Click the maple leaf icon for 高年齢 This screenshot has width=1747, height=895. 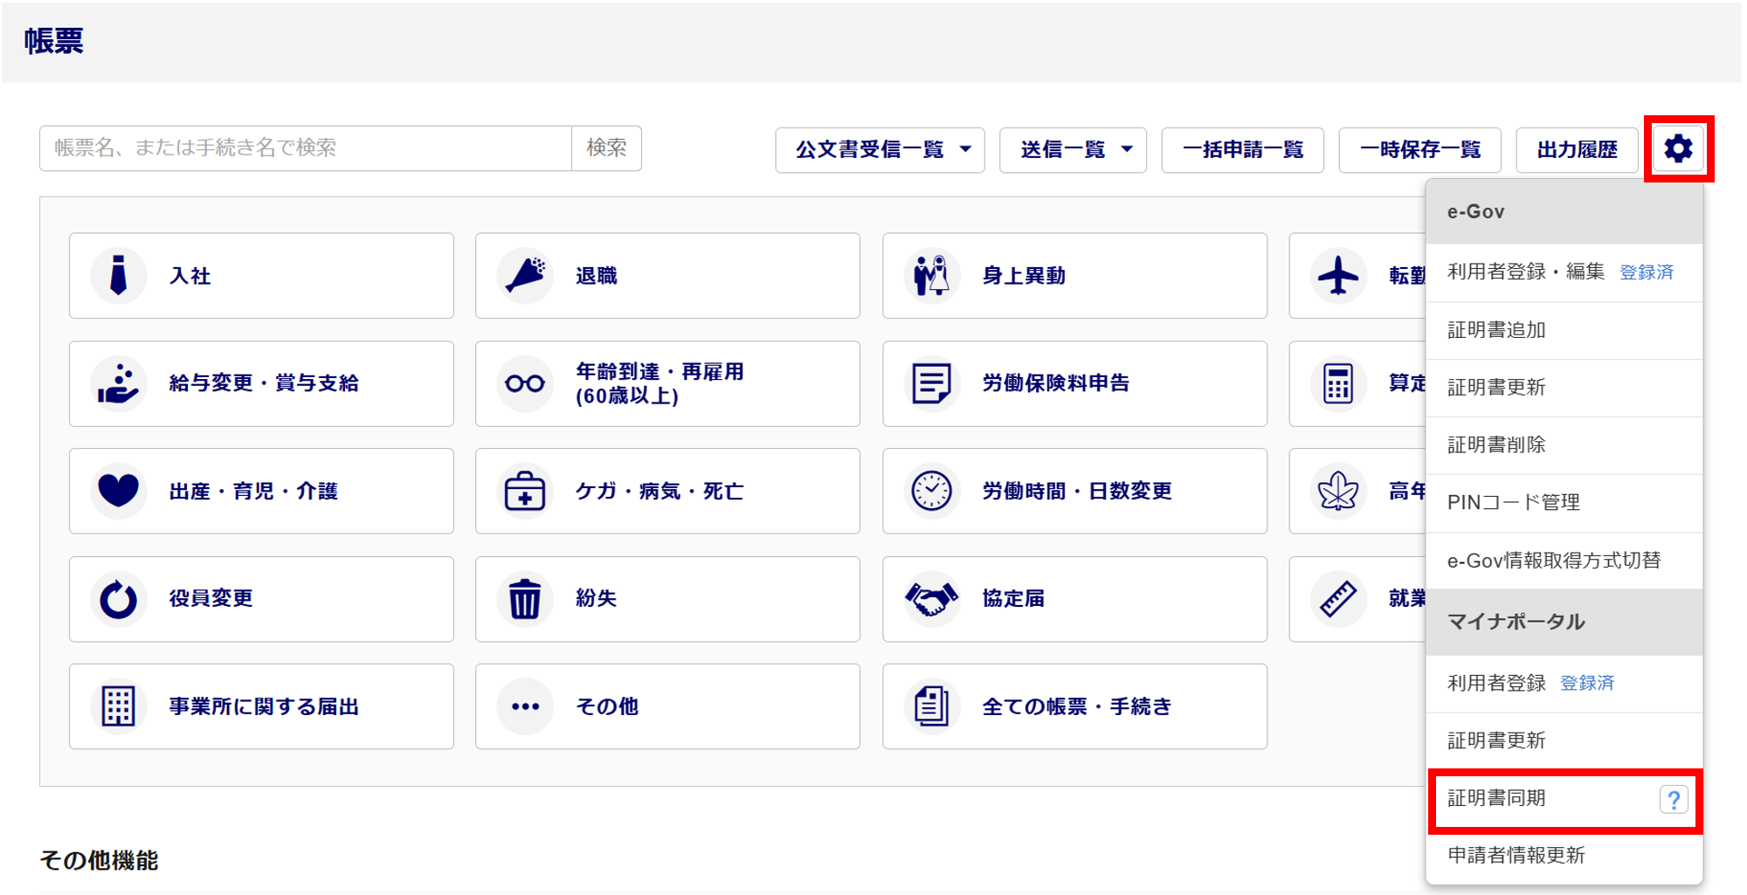click(1338, 491)
